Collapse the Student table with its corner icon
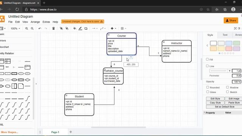This screenshot has width=242, height=136. [x=66, y=96]
